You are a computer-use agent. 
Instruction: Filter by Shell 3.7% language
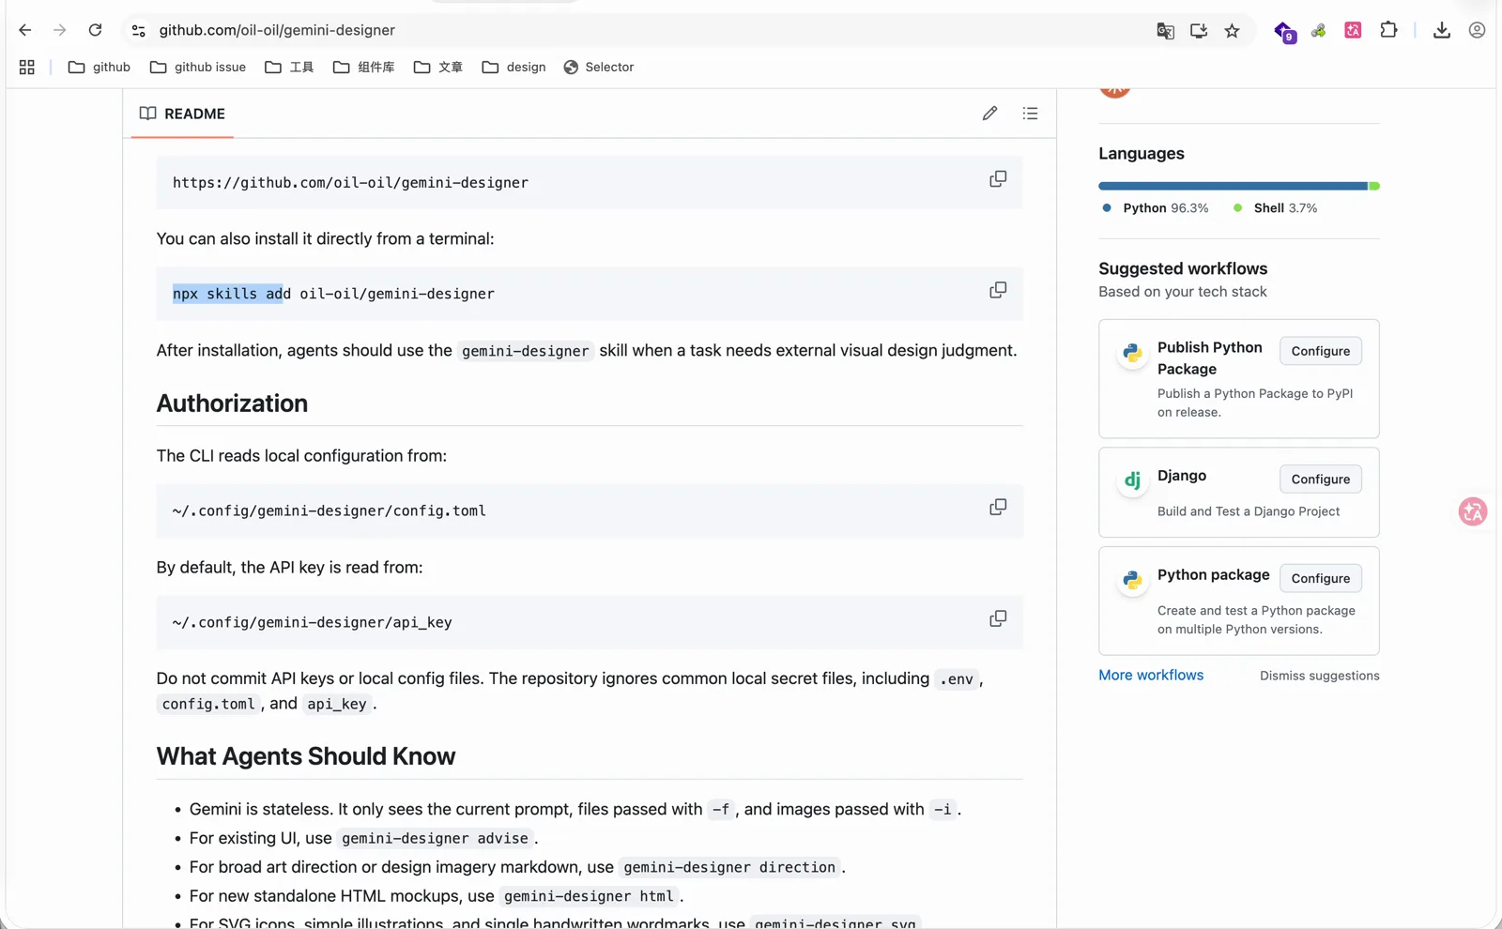(x=1275, y=208)
